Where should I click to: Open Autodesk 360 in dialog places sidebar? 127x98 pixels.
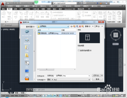(x=27, y=33)
